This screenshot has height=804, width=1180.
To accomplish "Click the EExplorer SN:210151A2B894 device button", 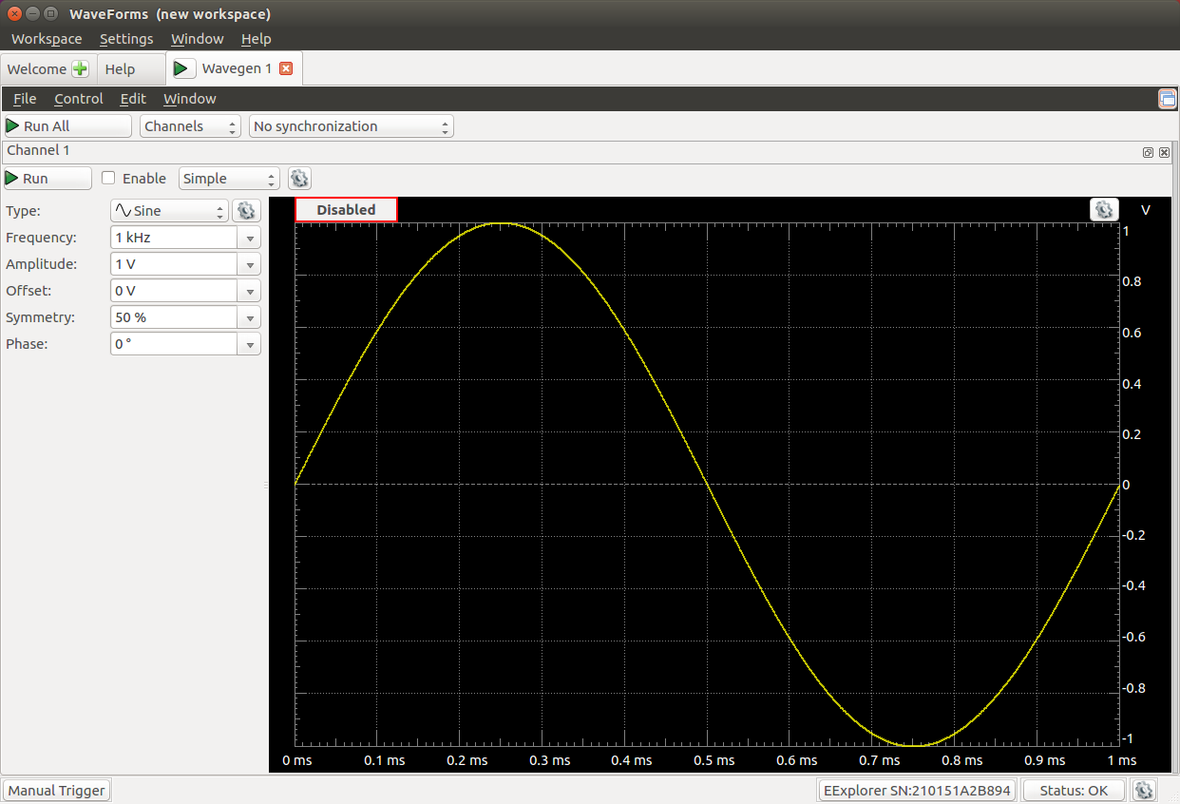I will pos(918,790).
